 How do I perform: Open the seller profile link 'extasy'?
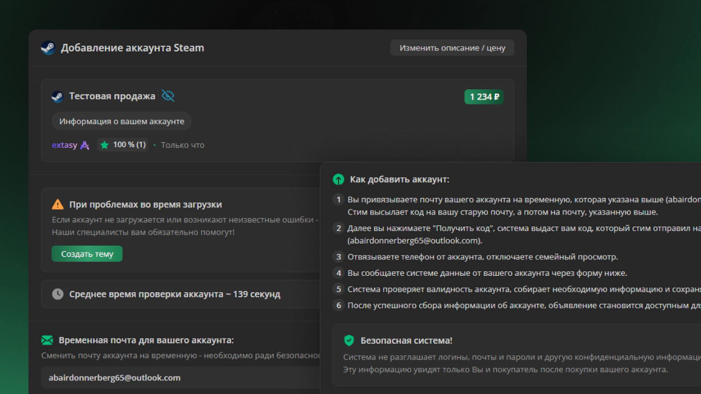pos(64,146)
